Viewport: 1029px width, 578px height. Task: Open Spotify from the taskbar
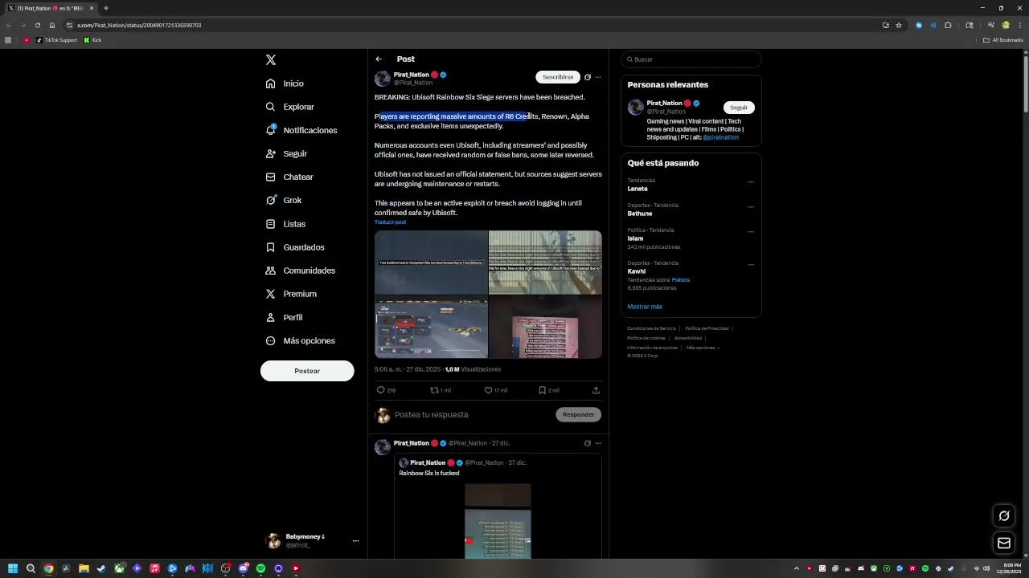click(260, 568)
